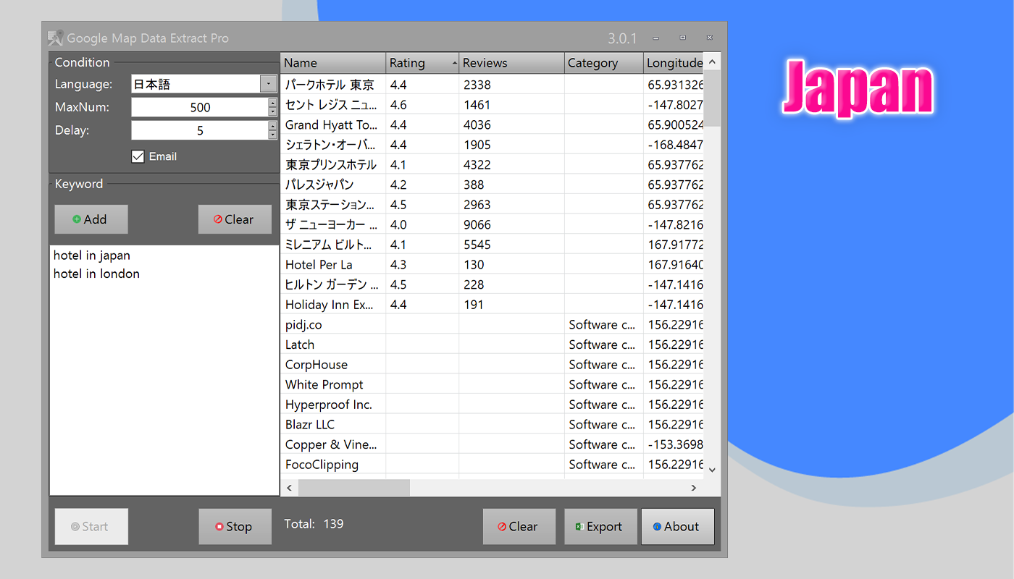The image size is (1014, 579).
Task: Click the Delay down stepper arrow
Action: tap(272, 134)
